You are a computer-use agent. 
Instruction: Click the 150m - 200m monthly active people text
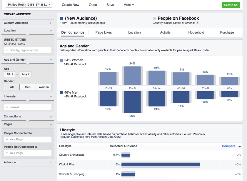[82, 23]
